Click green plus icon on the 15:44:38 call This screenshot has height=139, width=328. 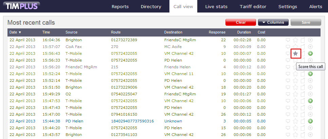tap(310, 121)
